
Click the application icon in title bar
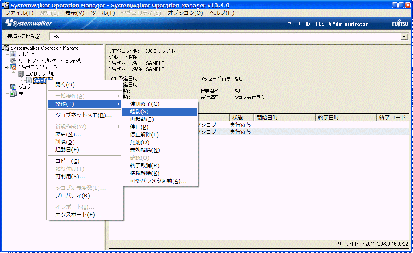5,5
